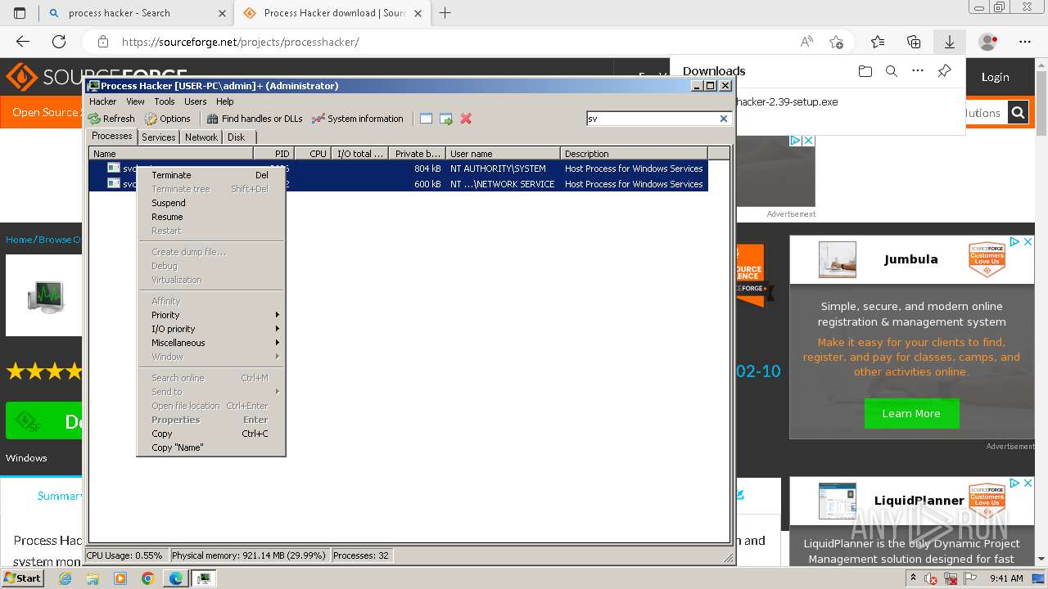The width and height of the screenshot is (1048, 589).
Task: Open Edge Settings and more menu
Action: tap(1025, 42)
